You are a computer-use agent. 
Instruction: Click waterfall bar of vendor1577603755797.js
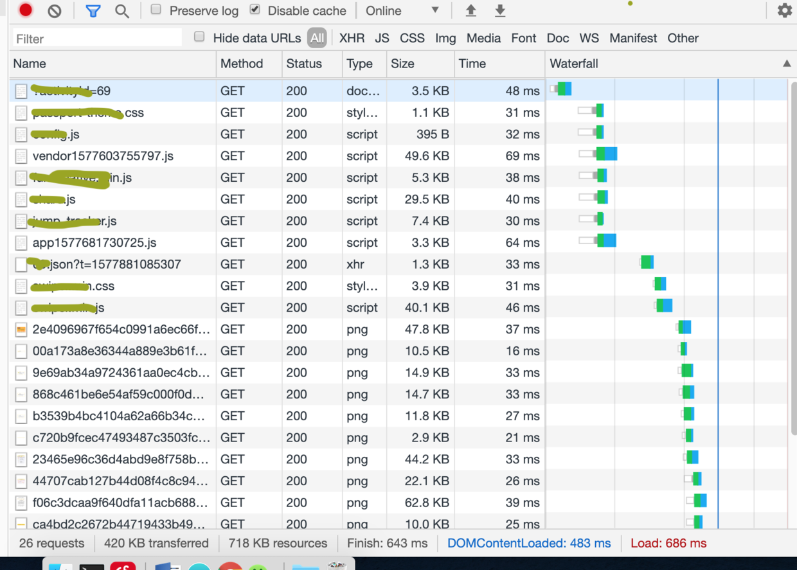(x=598, y=154)
